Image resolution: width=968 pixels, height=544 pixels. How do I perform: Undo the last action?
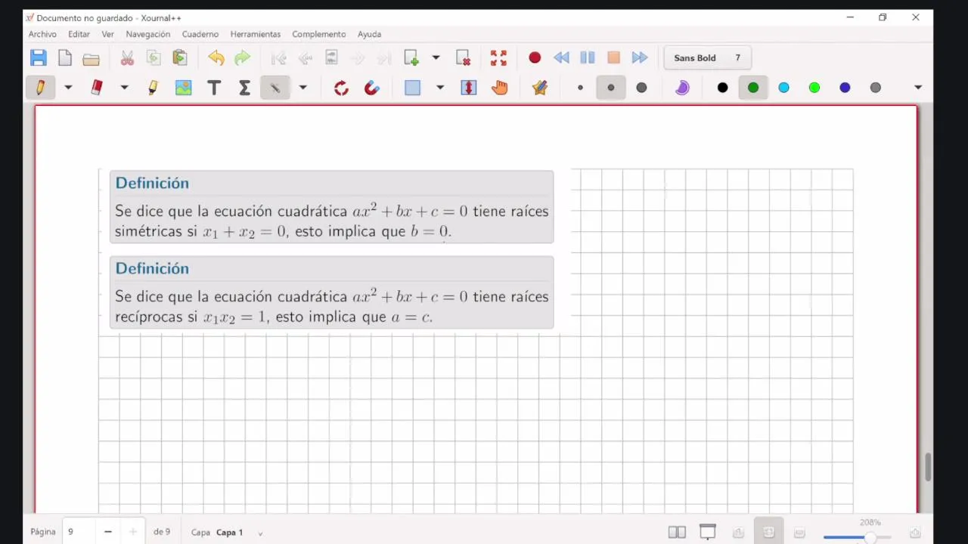pos(216,58)
